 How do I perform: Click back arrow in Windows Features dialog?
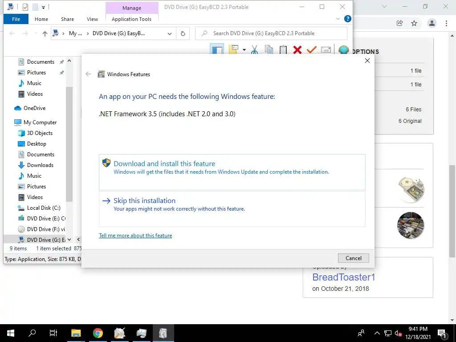click(88, 74)
